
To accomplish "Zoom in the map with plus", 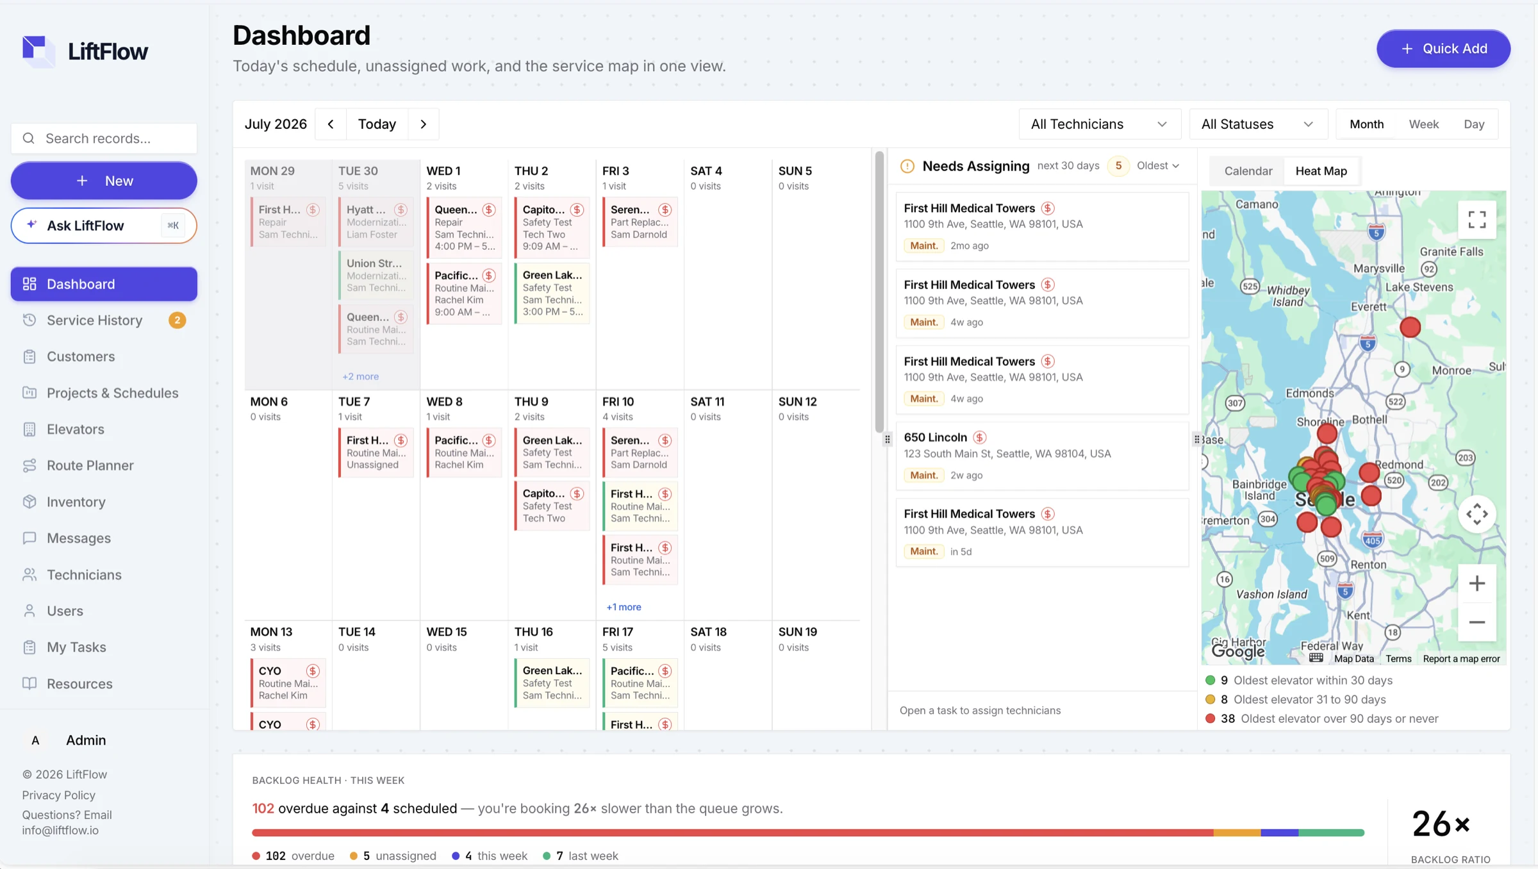I will pos(1477,583).
